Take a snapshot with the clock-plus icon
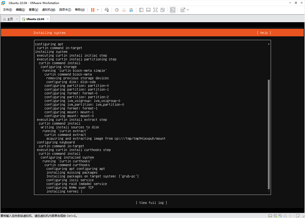Image resolution: width=305 pixels, height=218 pixels. pyautogui.click(x=117, y=10)
